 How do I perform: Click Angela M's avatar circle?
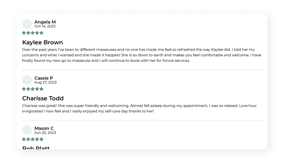click(27, 24)
